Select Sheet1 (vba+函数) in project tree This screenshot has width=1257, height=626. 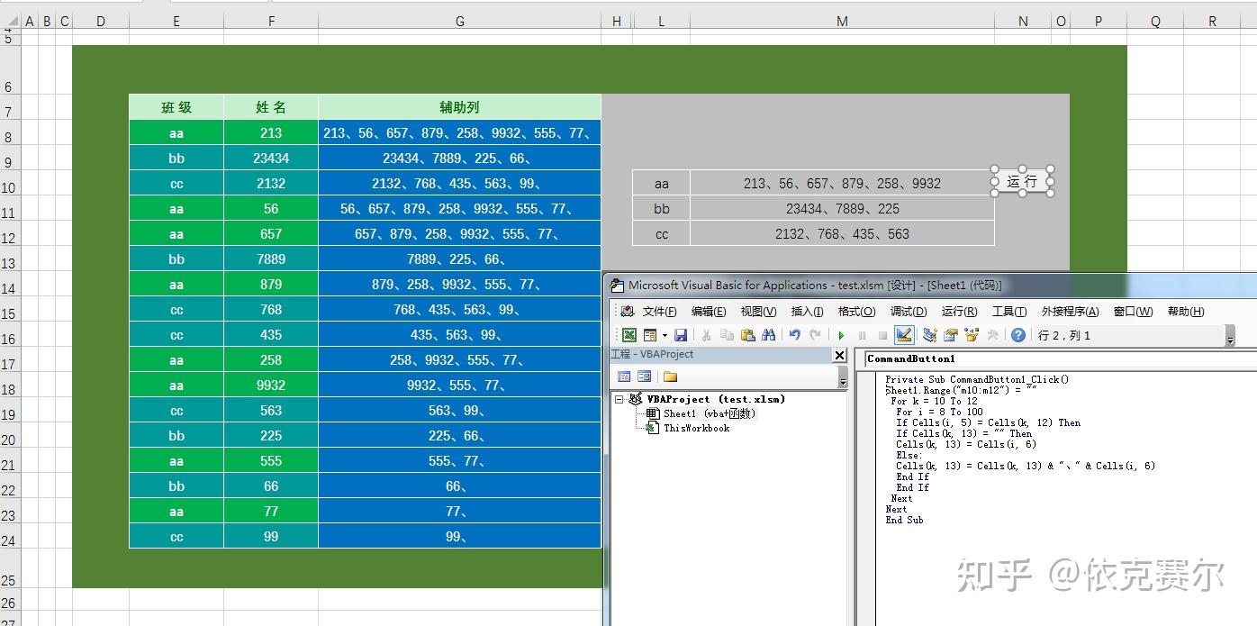(x=710, y=413)
